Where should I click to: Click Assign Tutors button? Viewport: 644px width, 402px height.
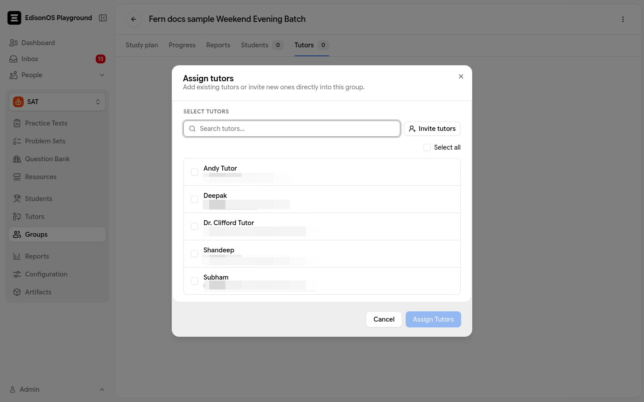433,319
